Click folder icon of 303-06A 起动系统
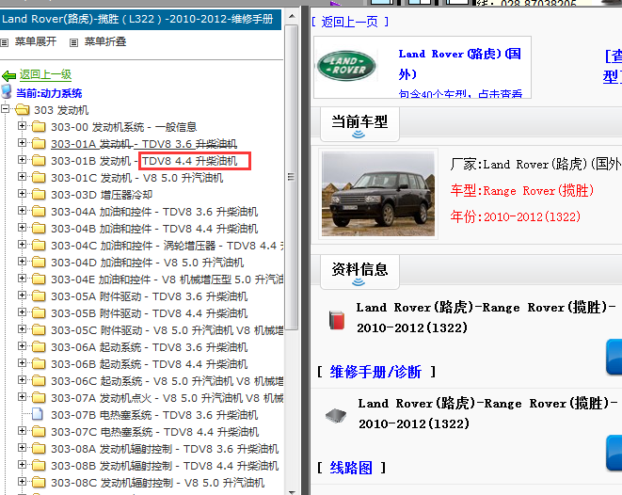 [39, 347]
